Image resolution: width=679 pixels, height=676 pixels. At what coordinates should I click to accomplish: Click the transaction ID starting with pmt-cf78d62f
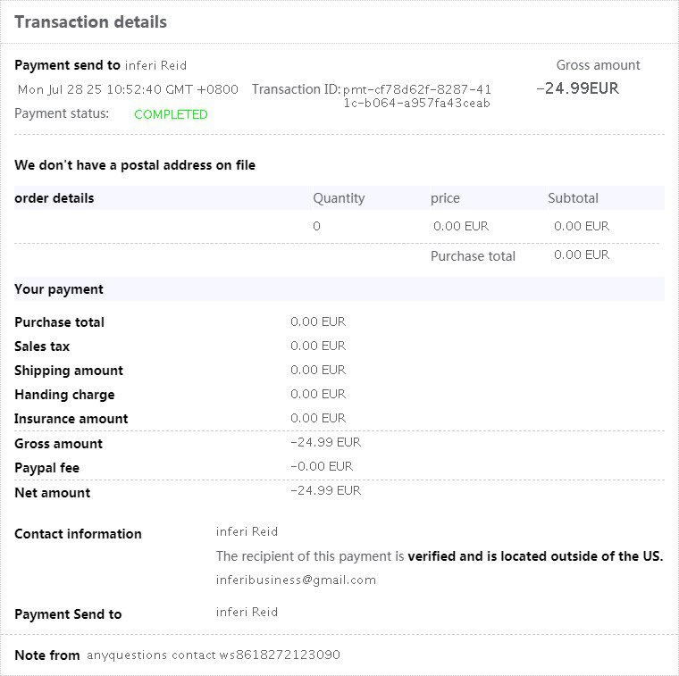point(417,96)
